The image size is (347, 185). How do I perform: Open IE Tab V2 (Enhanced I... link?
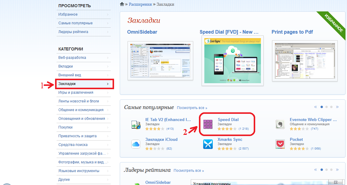(168, 120)
